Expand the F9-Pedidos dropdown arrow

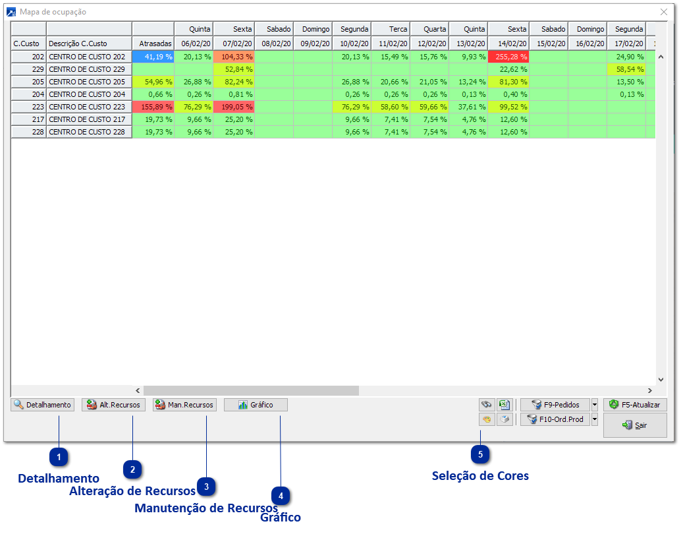595,405
